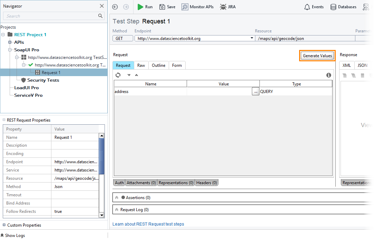The height and width of the screenshot is (239, 374).
Task: Click the Security Tests shield icon
Action: click(x=23, y=80)
